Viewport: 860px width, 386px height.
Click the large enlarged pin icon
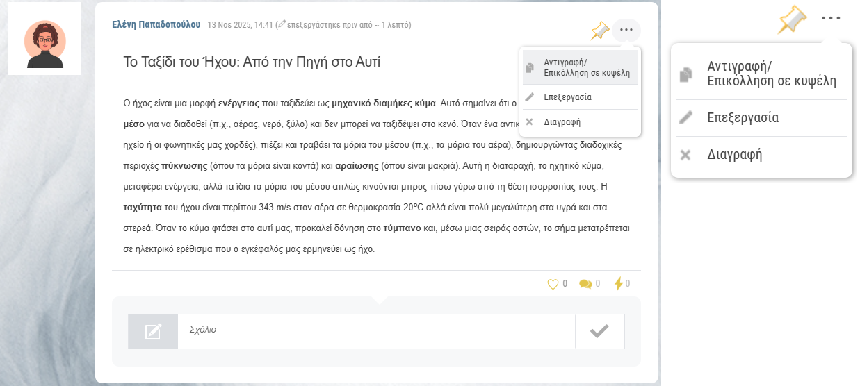(792, 19)
